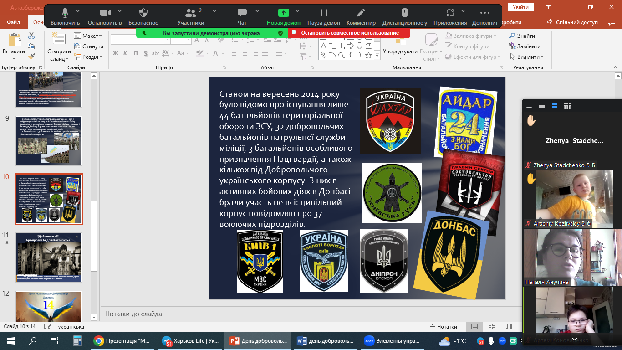Open the Файл tab

[14, 22]
